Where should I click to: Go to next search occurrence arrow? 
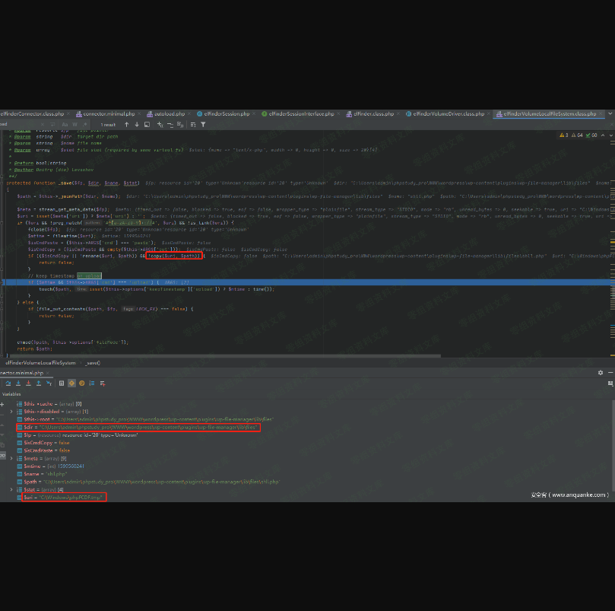click(x=137, y=124)
